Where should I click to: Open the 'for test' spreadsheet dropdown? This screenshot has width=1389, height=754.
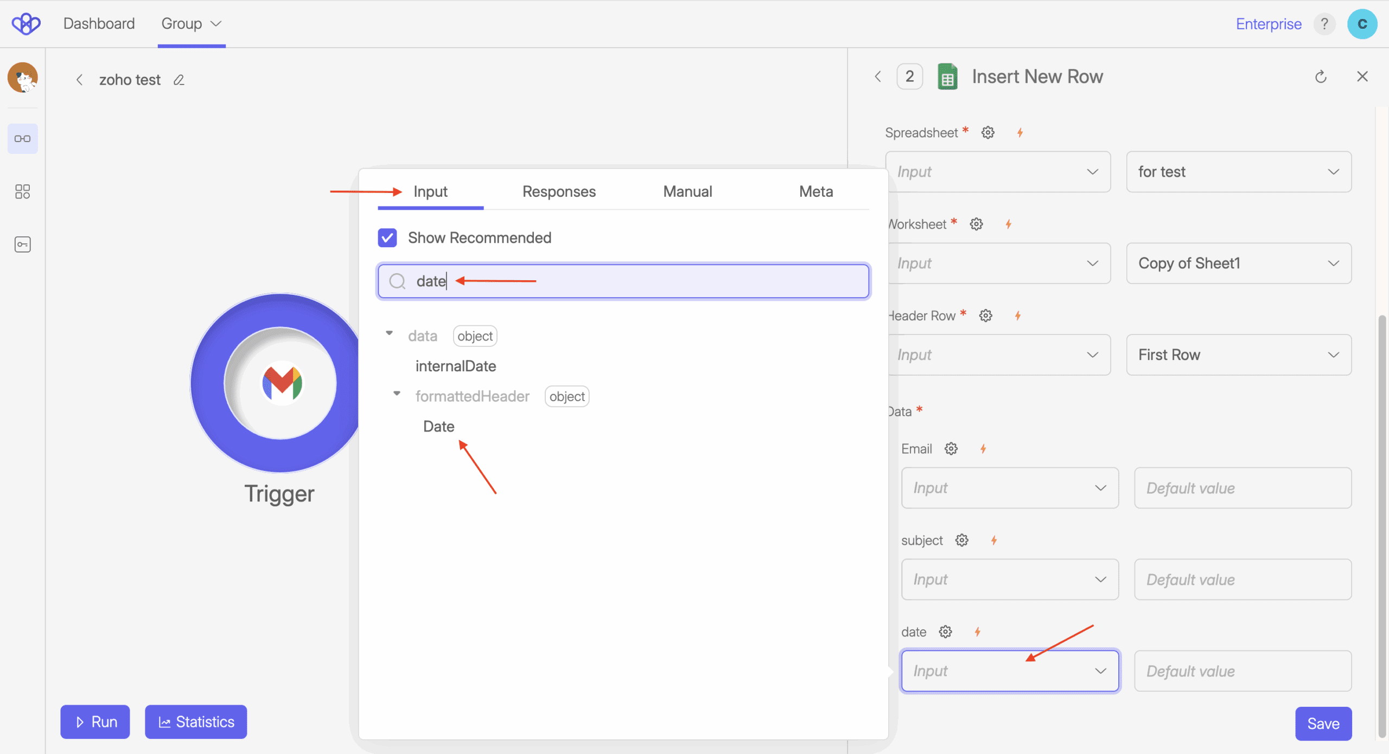click(x=1239, y=172)
